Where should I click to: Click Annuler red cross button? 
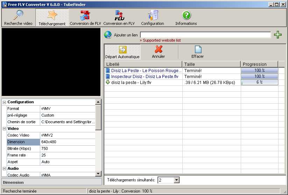(158, 52)
